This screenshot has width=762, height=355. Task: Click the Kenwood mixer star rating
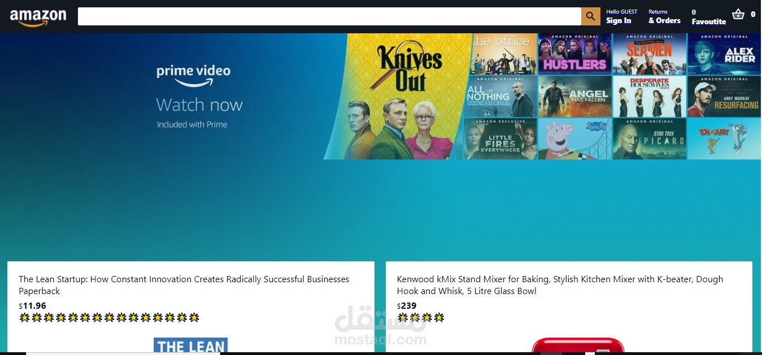point(421,318)
